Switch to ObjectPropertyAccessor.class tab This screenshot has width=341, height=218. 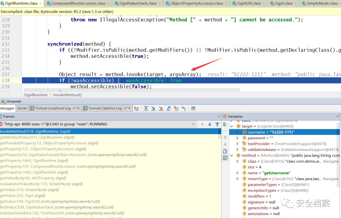coord(197,3)
